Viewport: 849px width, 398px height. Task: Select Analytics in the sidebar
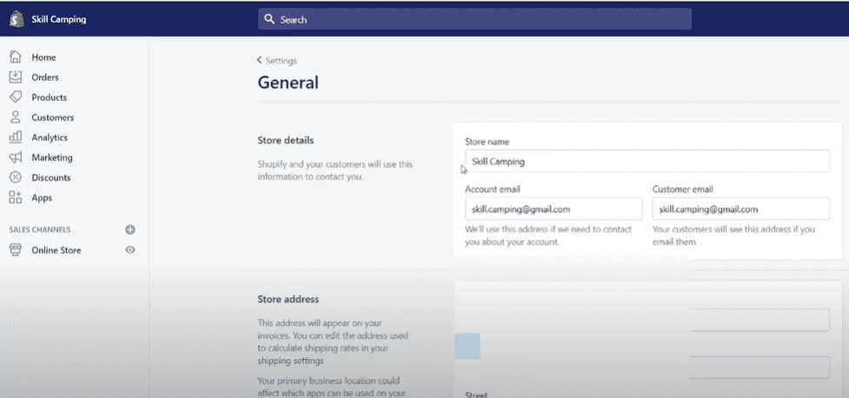pyautogui.click(x=50, y=137)
